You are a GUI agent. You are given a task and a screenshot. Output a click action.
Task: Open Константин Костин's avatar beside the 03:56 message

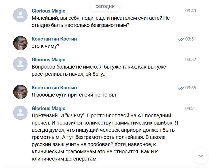[20, 92]
